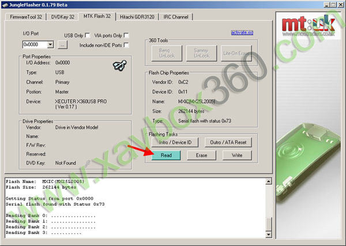
Task: Click the activate.iso link
Action: click(242, 32)
